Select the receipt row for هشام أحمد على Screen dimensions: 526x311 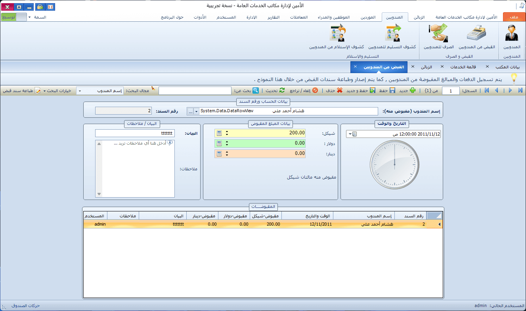pyautogui.click(x=263, y=224)
